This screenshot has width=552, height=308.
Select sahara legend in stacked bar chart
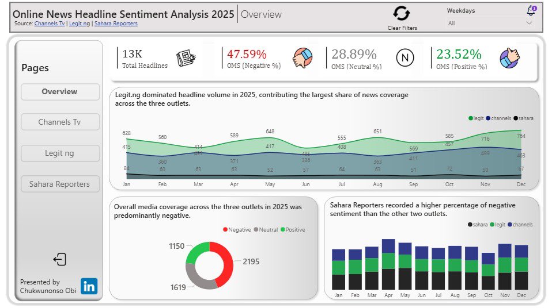pyautogui.click(x=477, y=225)
